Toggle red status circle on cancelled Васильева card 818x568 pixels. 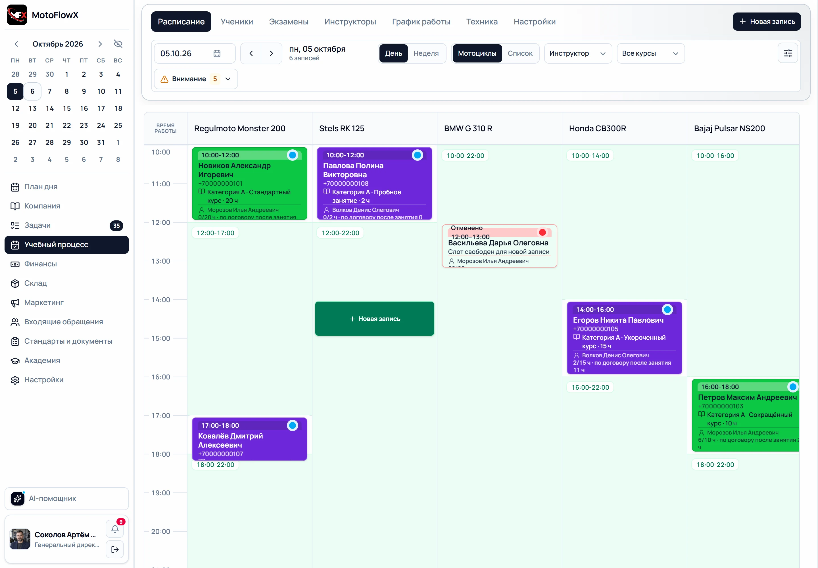coord(542,232)
